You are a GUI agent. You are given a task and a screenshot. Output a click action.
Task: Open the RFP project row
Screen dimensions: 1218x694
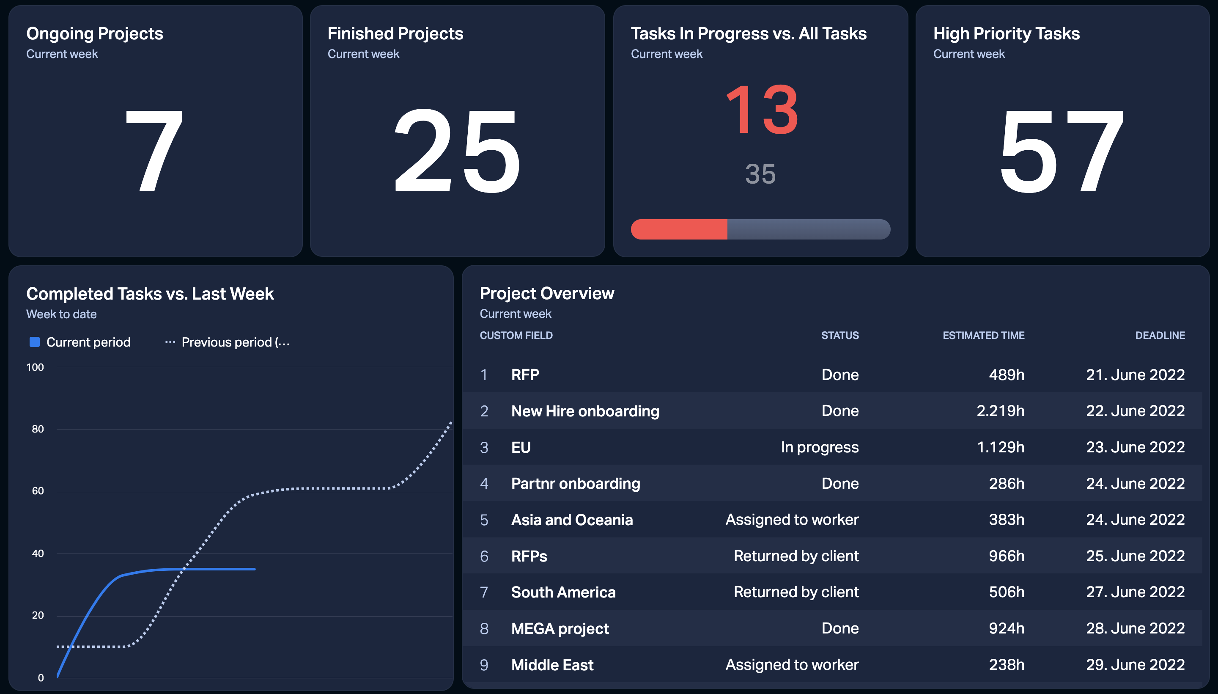[832, 375]
